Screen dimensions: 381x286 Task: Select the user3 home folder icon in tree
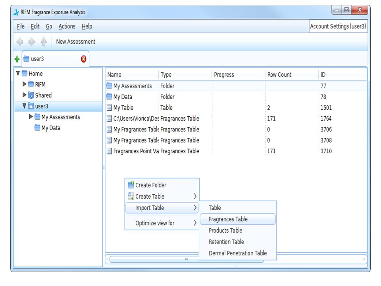31,106
